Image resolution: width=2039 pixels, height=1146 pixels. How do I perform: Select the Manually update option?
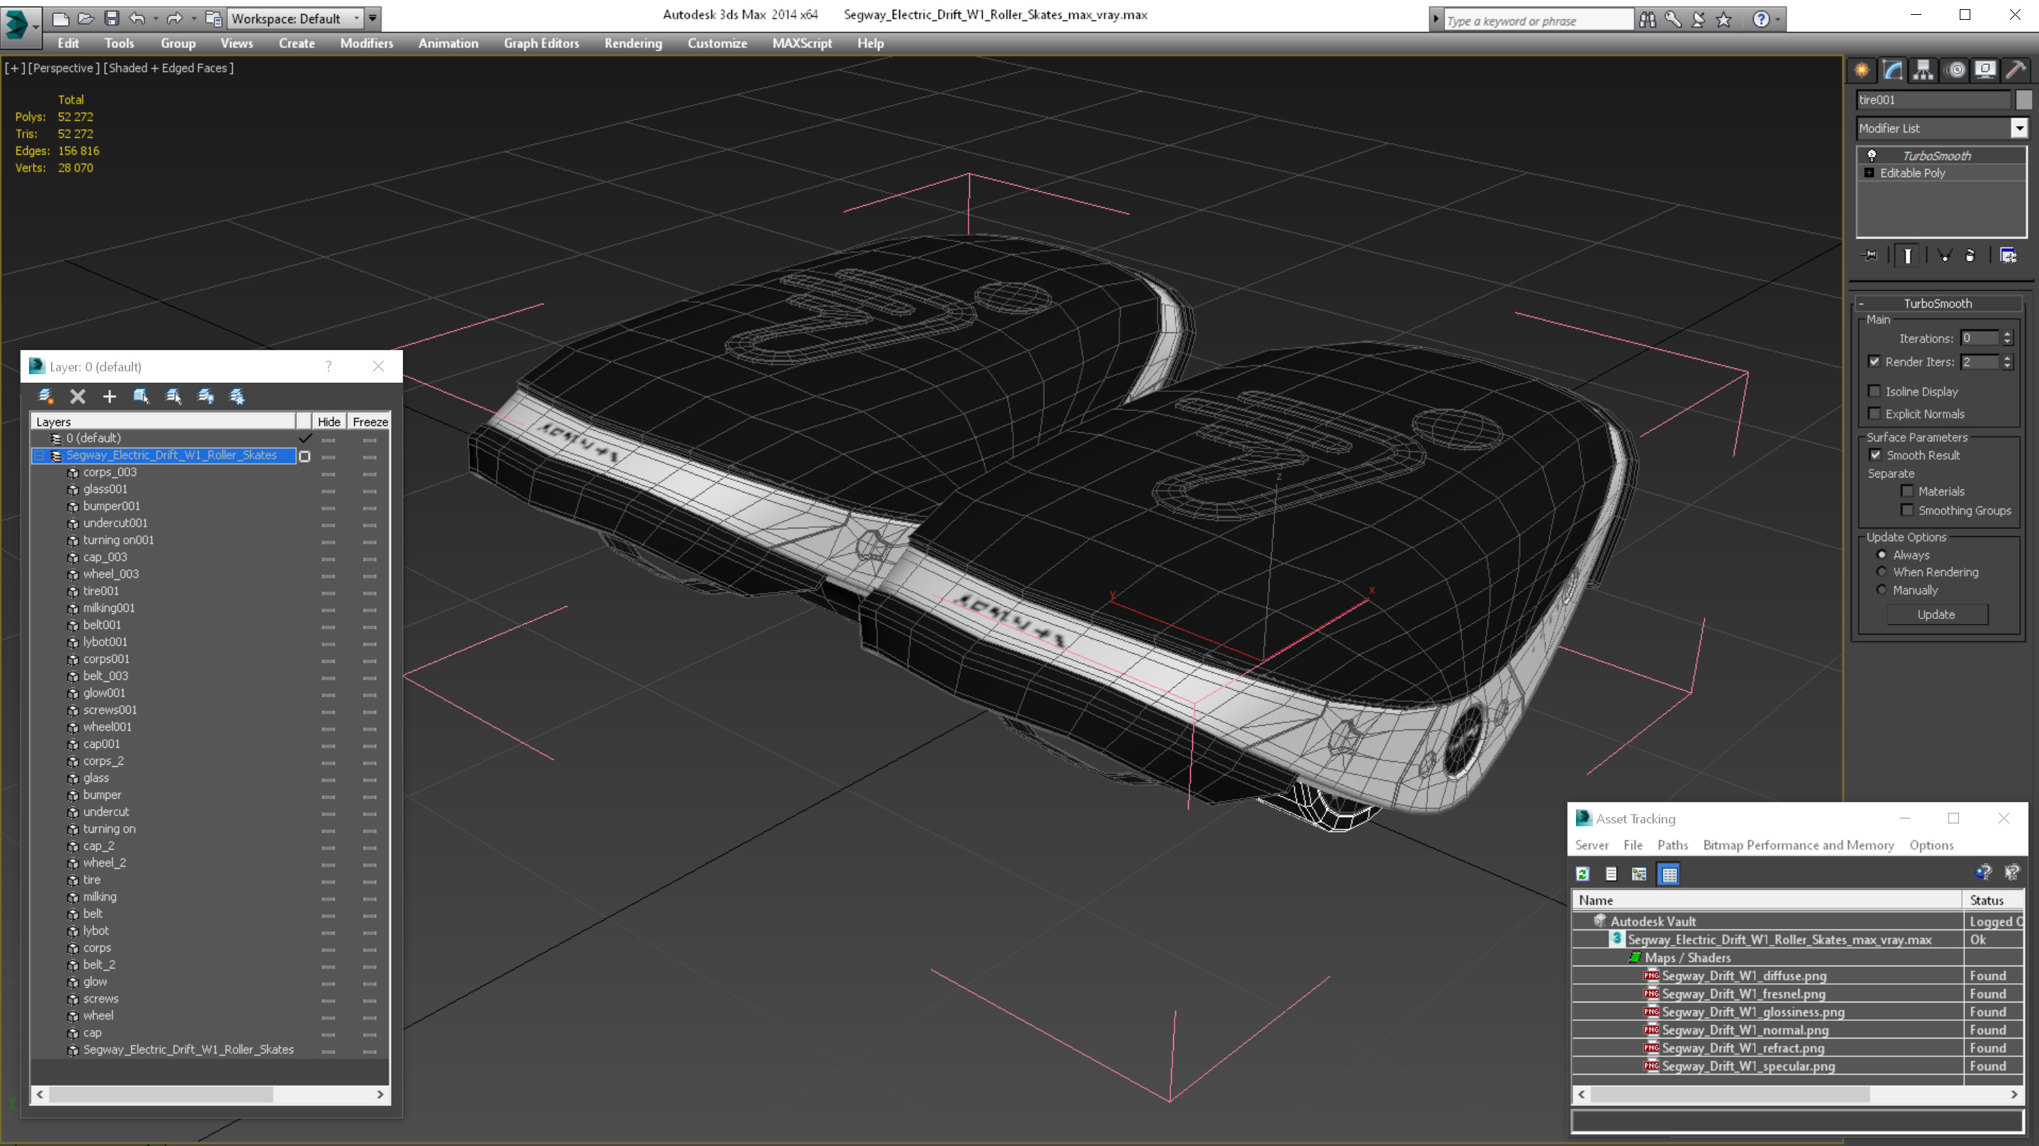click(x=1882, y=589)
